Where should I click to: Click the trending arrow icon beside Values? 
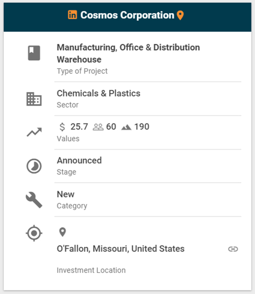click(34, 132)
